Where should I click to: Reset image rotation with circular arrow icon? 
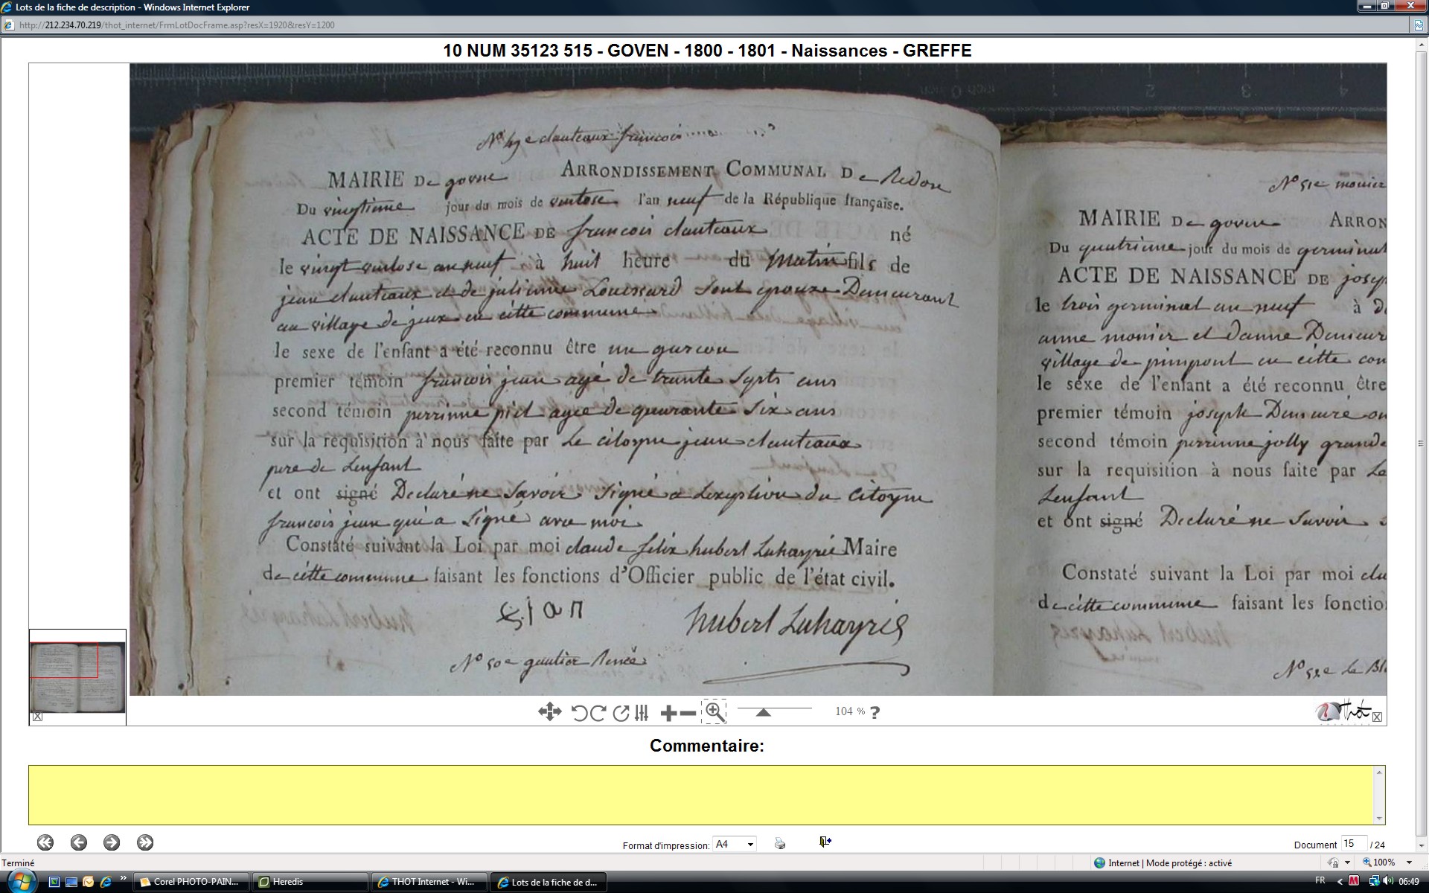tap(621, 713)
